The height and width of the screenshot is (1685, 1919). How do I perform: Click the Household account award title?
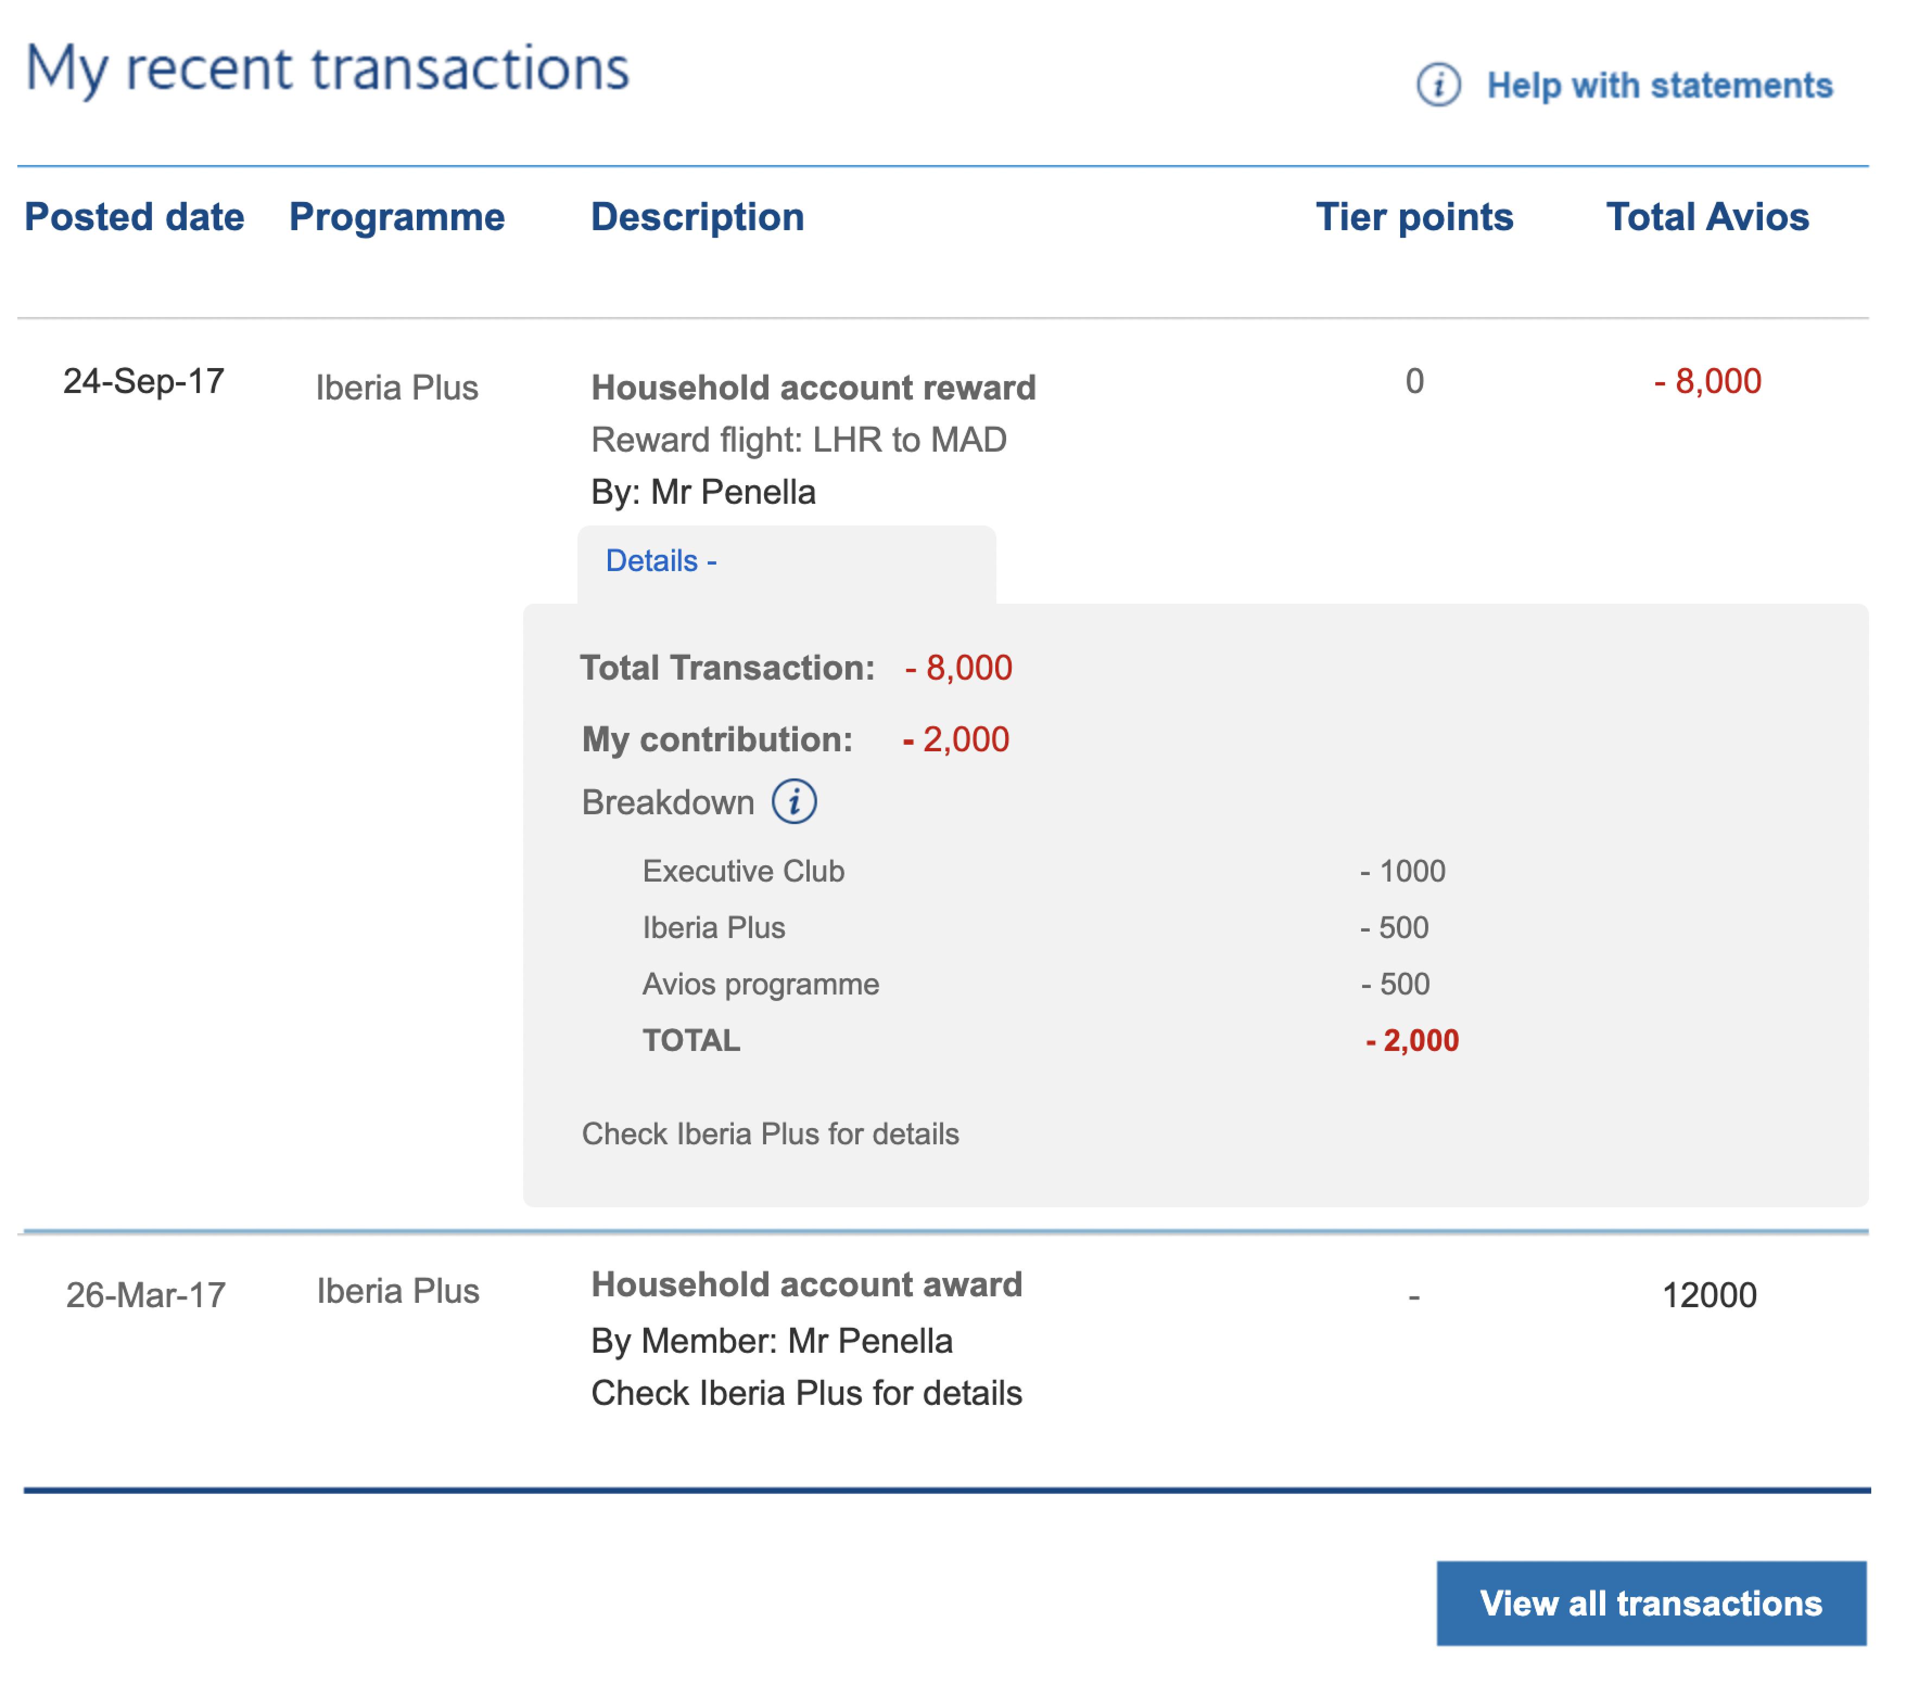click(806, 1284)
